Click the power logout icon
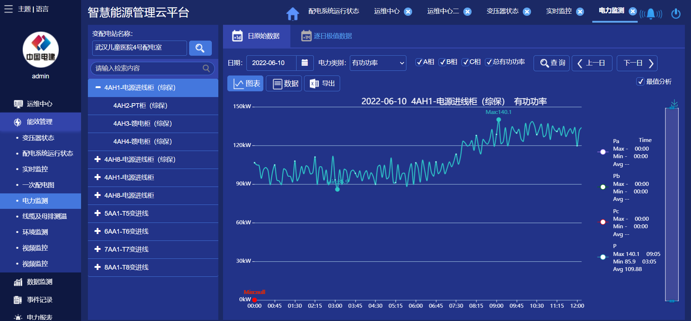The image size is (691, 321). 676,14
